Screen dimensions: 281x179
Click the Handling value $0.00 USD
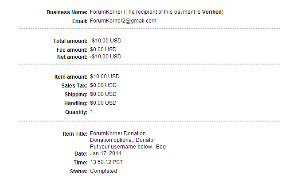(x=103, y=103)
